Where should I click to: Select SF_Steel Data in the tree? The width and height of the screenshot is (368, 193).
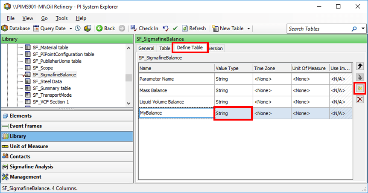tap(47, 81)
